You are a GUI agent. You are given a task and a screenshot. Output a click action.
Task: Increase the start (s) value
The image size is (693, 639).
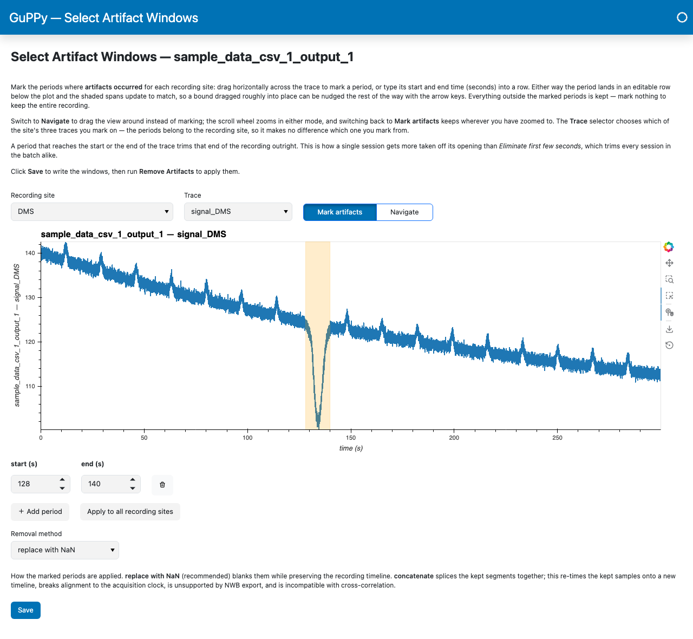click(x=62, y=480)
